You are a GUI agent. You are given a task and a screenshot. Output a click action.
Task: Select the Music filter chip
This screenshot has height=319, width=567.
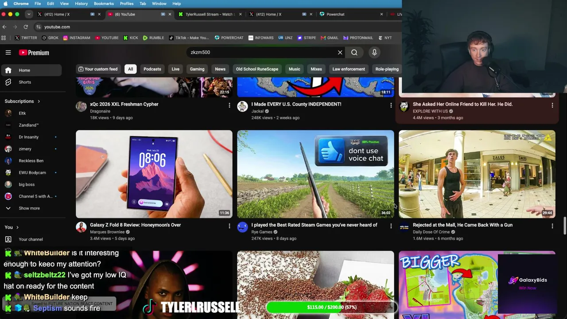point(294,69)
